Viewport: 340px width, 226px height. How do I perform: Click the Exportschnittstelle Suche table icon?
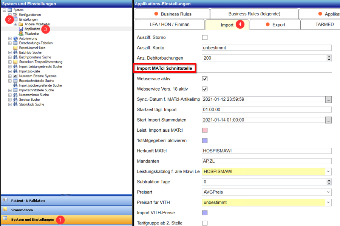[15, 81]
